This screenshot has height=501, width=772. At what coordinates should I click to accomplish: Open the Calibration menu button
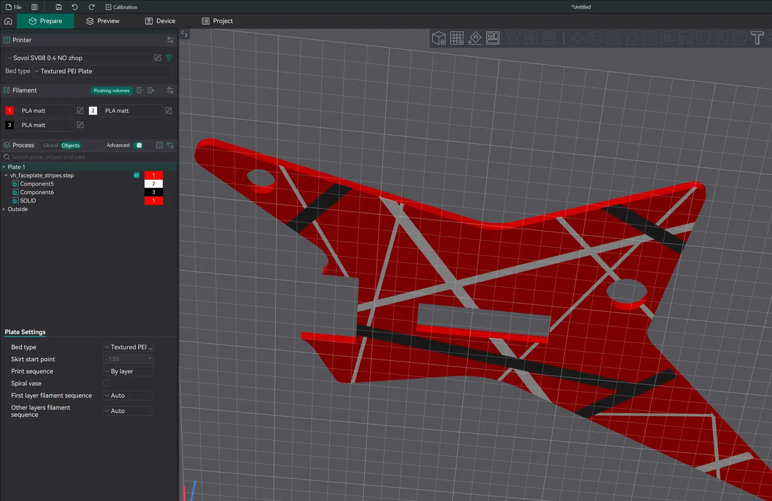[121, 7]
